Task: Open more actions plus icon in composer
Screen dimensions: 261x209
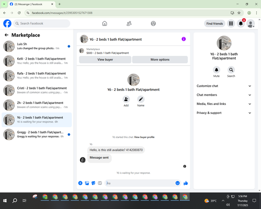Action: pos(80,183)
